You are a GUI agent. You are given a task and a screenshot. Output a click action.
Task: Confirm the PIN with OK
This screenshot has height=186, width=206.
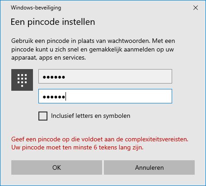tap(56, 167)
